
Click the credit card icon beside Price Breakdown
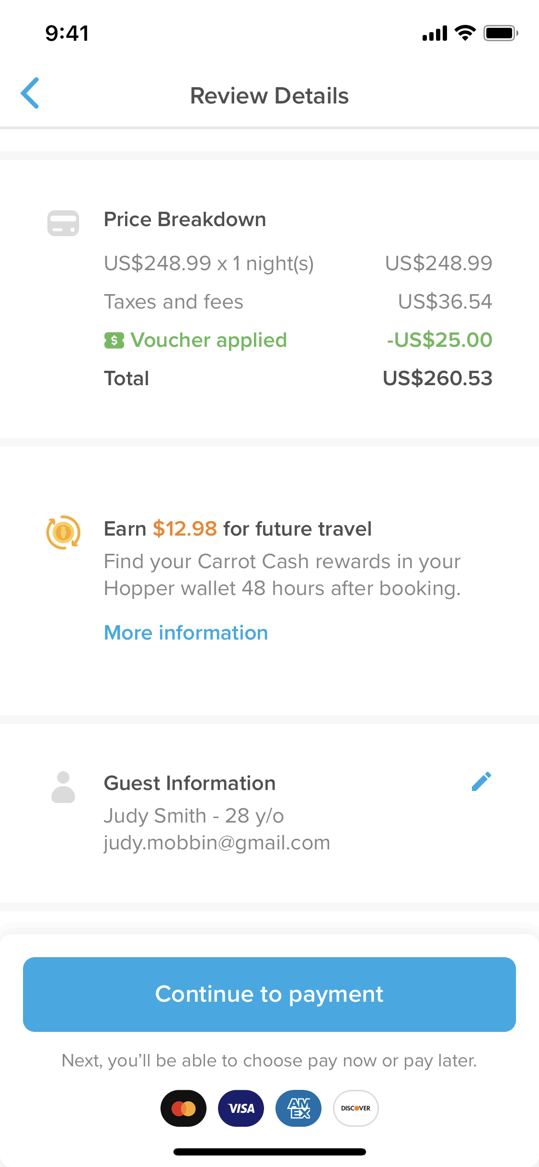coord(63,223)
